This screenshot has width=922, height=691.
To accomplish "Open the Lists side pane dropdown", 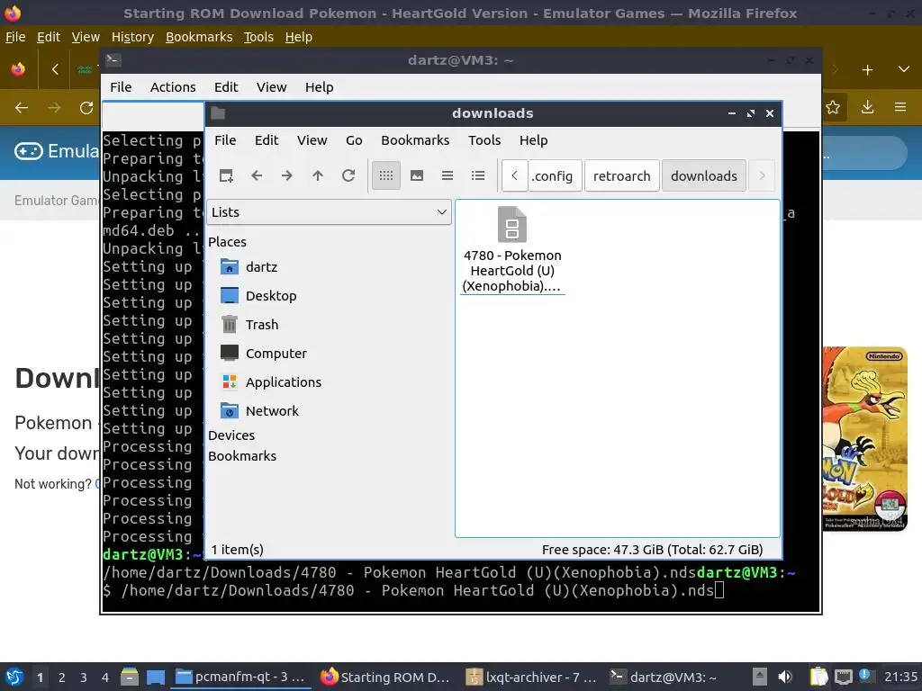I will 329,212.
